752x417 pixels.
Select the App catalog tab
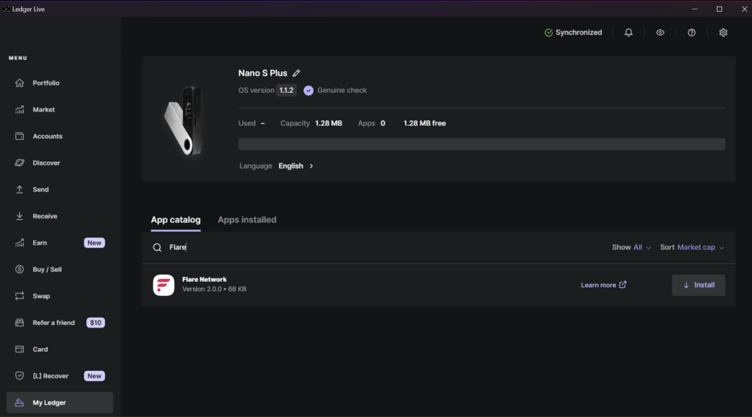coord(176,220)
